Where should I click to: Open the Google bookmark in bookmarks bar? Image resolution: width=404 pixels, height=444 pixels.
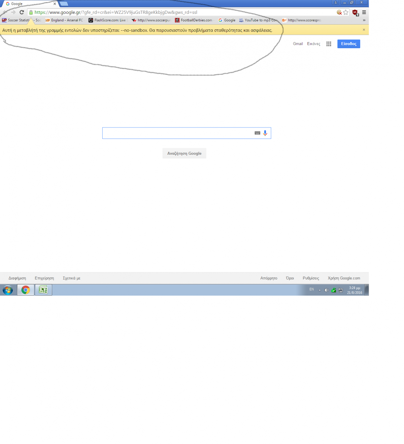(227, 20)
